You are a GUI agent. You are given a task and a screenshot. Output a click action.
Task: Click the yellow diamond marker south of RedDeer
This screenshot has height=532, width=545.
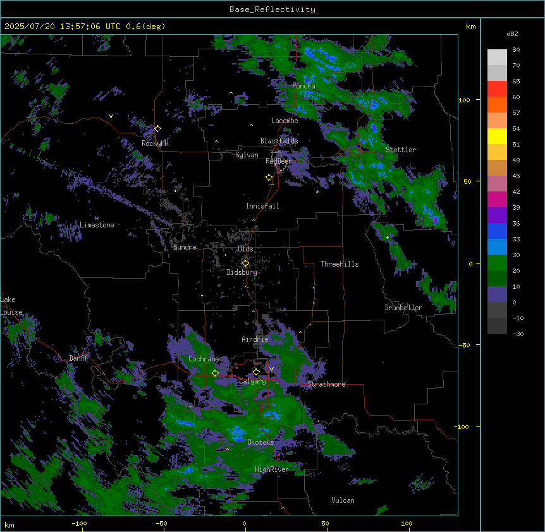pyautogui.click(x=269, y=178)
